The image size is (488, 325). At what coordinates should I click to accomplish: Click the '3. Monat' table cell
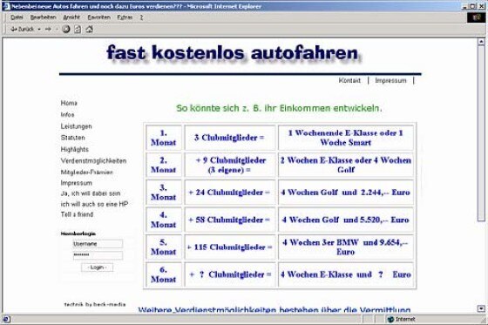pos(164,193)
